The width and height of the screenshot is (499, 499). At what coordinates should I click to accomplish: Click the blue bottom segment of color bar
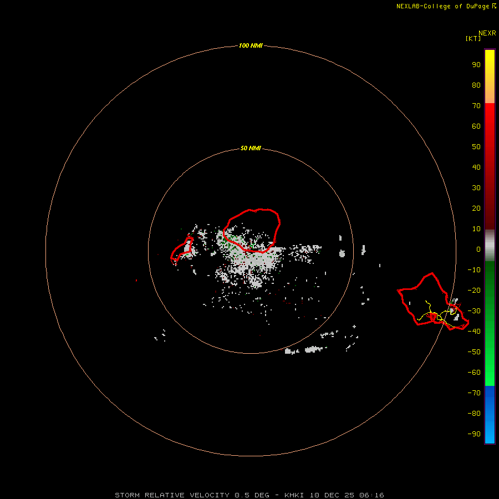490,415
